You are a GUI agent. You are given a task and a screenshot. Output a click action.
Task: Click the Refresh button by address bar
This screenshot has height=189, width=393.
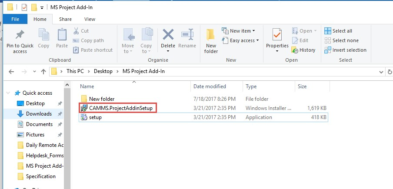[x=390, y=72]
